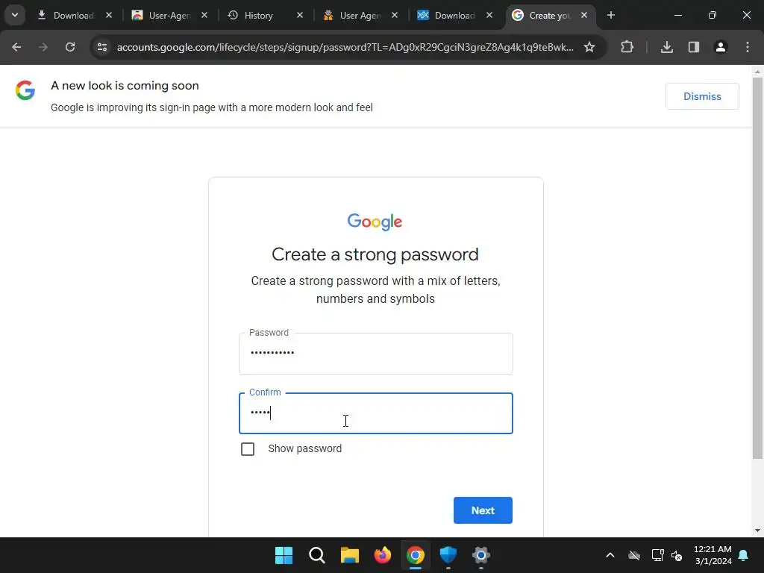Screen dimensions: 764x573
Task: Open a new browser tab
Action: click(x=610, y=16)
